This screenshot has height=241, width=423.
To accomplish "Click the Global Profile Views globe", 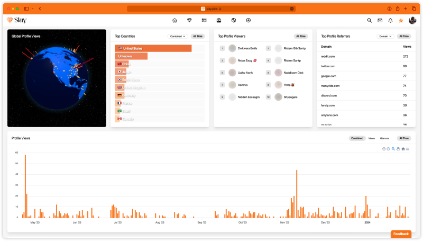I will pyautogui.click(x=57, y=78).
